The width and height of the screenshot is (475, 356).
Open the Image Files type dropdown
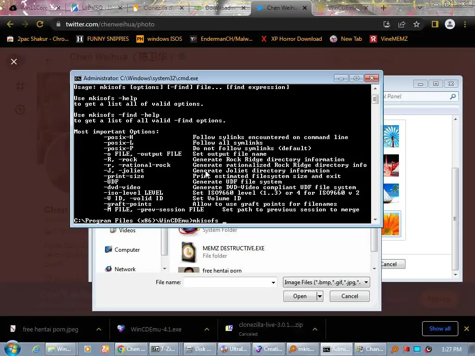pyautogui.click(x=327, y=282)
